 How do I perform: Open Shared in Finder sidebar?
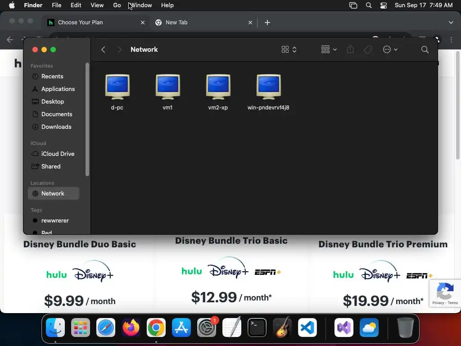pos(53,167)
